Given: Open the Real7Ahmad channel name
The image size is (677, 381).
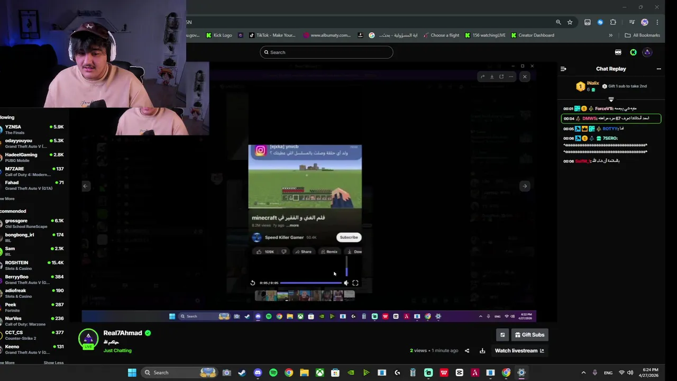Looking at the screenshot, I should point(123,333).
